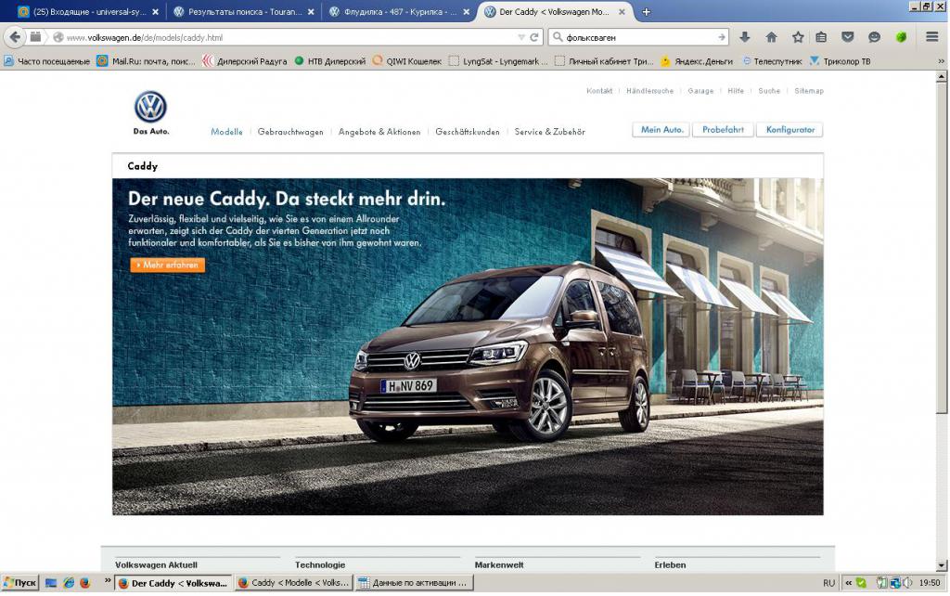Switch to the Результаты поиска Touran tab
This screenshot has width=950, height=596.
pyautogui.click(x=244, y=11)
